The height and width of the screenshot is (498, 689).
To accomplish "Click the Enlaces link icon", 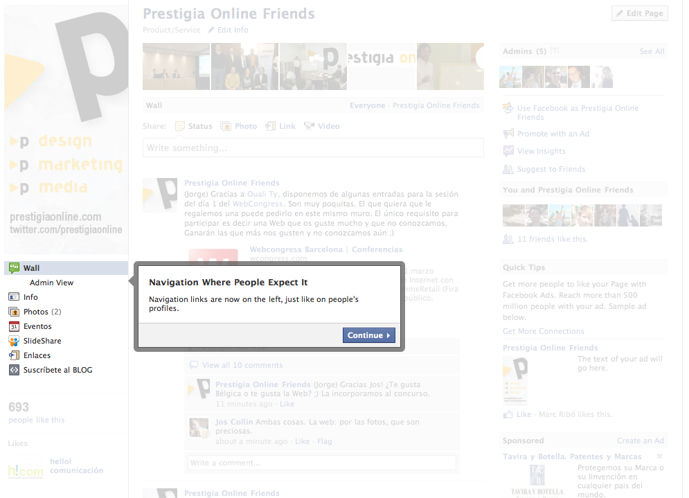I will 14,355.
